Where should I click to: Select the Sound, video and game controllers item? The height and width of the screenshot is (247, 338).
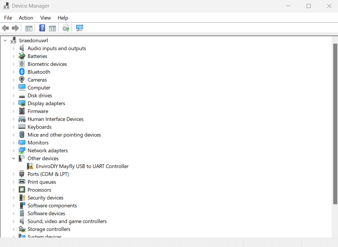tap(67, 221)
